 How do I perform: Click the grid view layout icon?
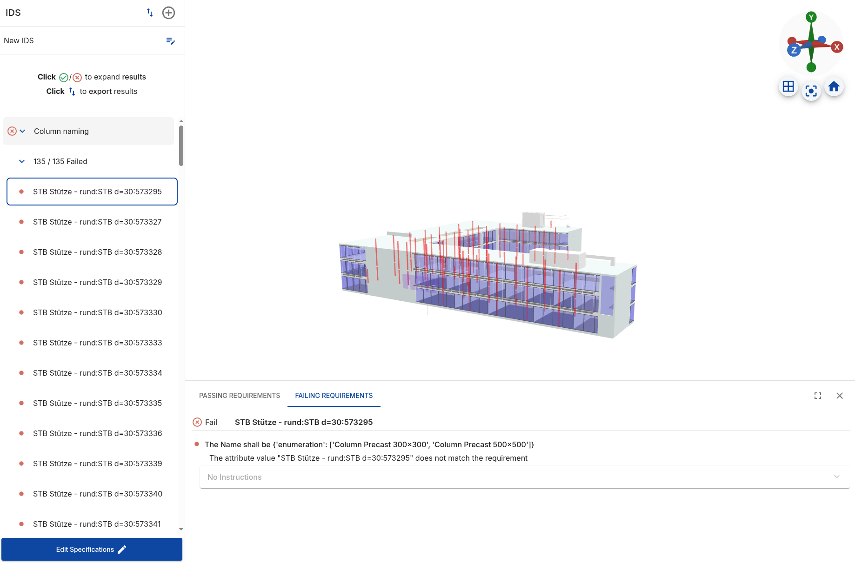pos(788,86)
